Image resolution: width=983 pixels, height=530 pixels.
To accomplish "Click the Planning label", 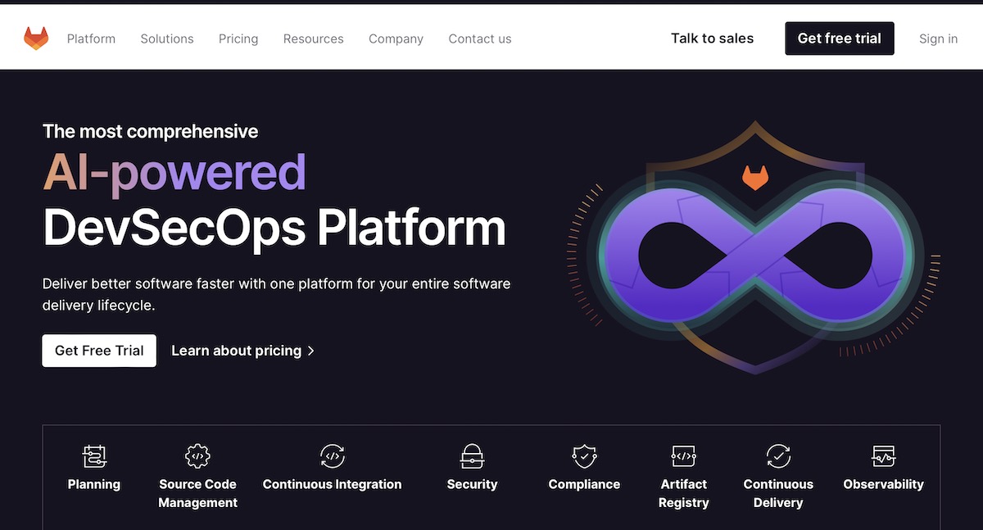I will 94,484.
